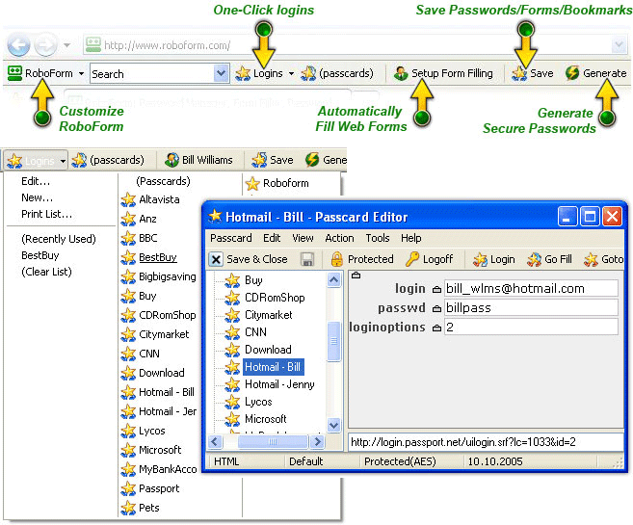The image size is (633, 525).
Task: Click (Passcards) header in passcard list
Action: (163, 181)
